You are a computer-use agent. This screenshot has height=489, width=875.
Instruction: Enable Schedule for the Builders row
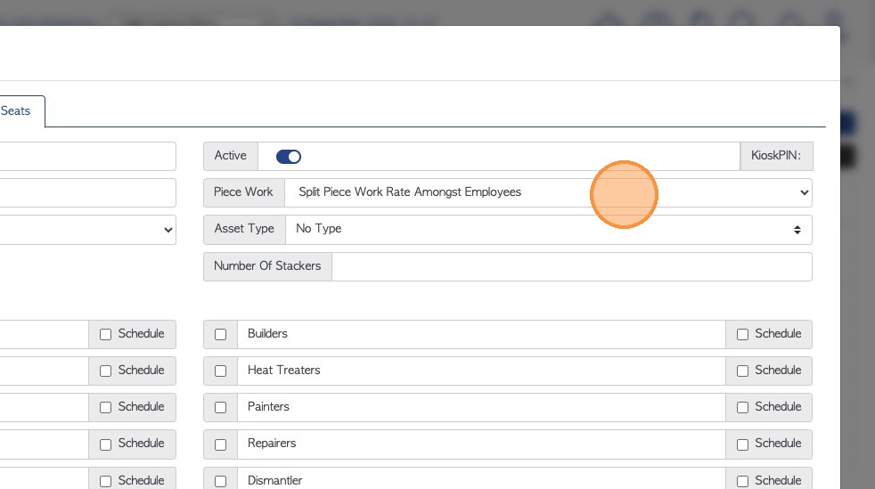pyautogui.click(x=743, y=335)
